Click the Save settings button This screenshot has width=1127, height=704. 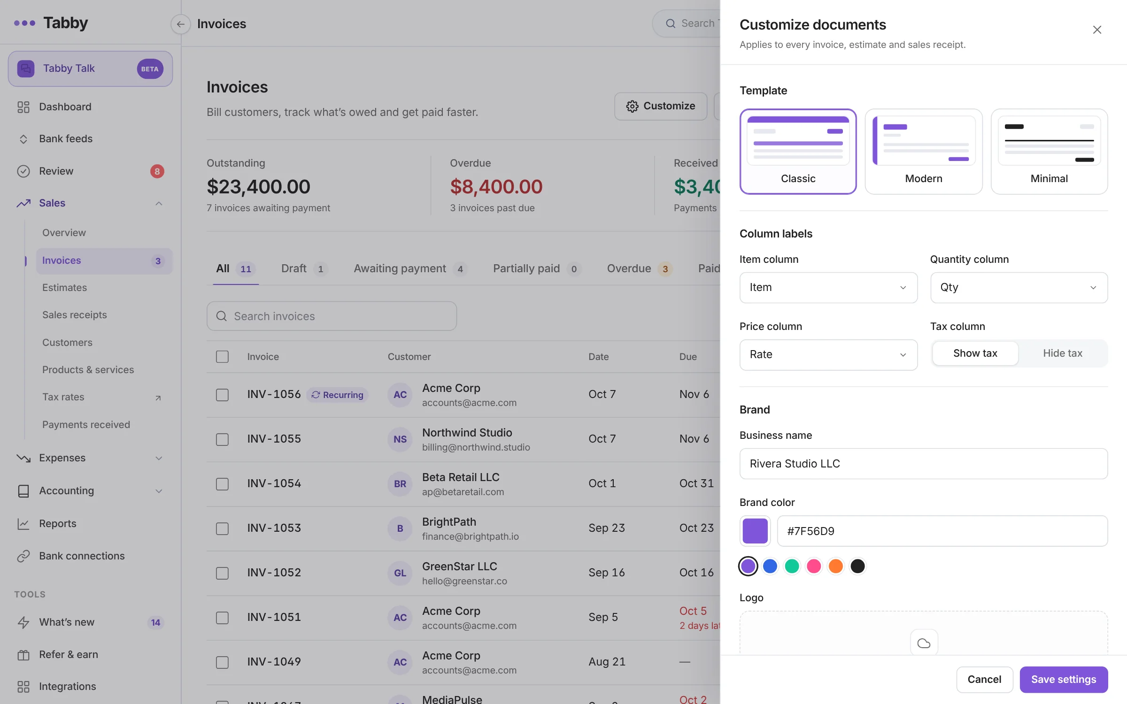click(1064, 680)
